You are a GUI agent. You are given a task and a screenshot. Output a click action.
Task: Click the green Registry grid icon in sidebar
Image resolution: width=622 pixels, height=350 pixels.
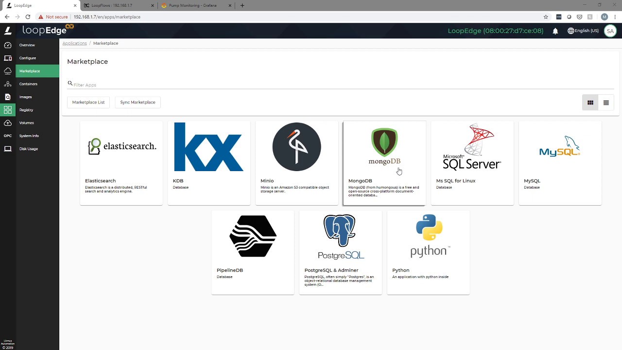pos(8,110)
